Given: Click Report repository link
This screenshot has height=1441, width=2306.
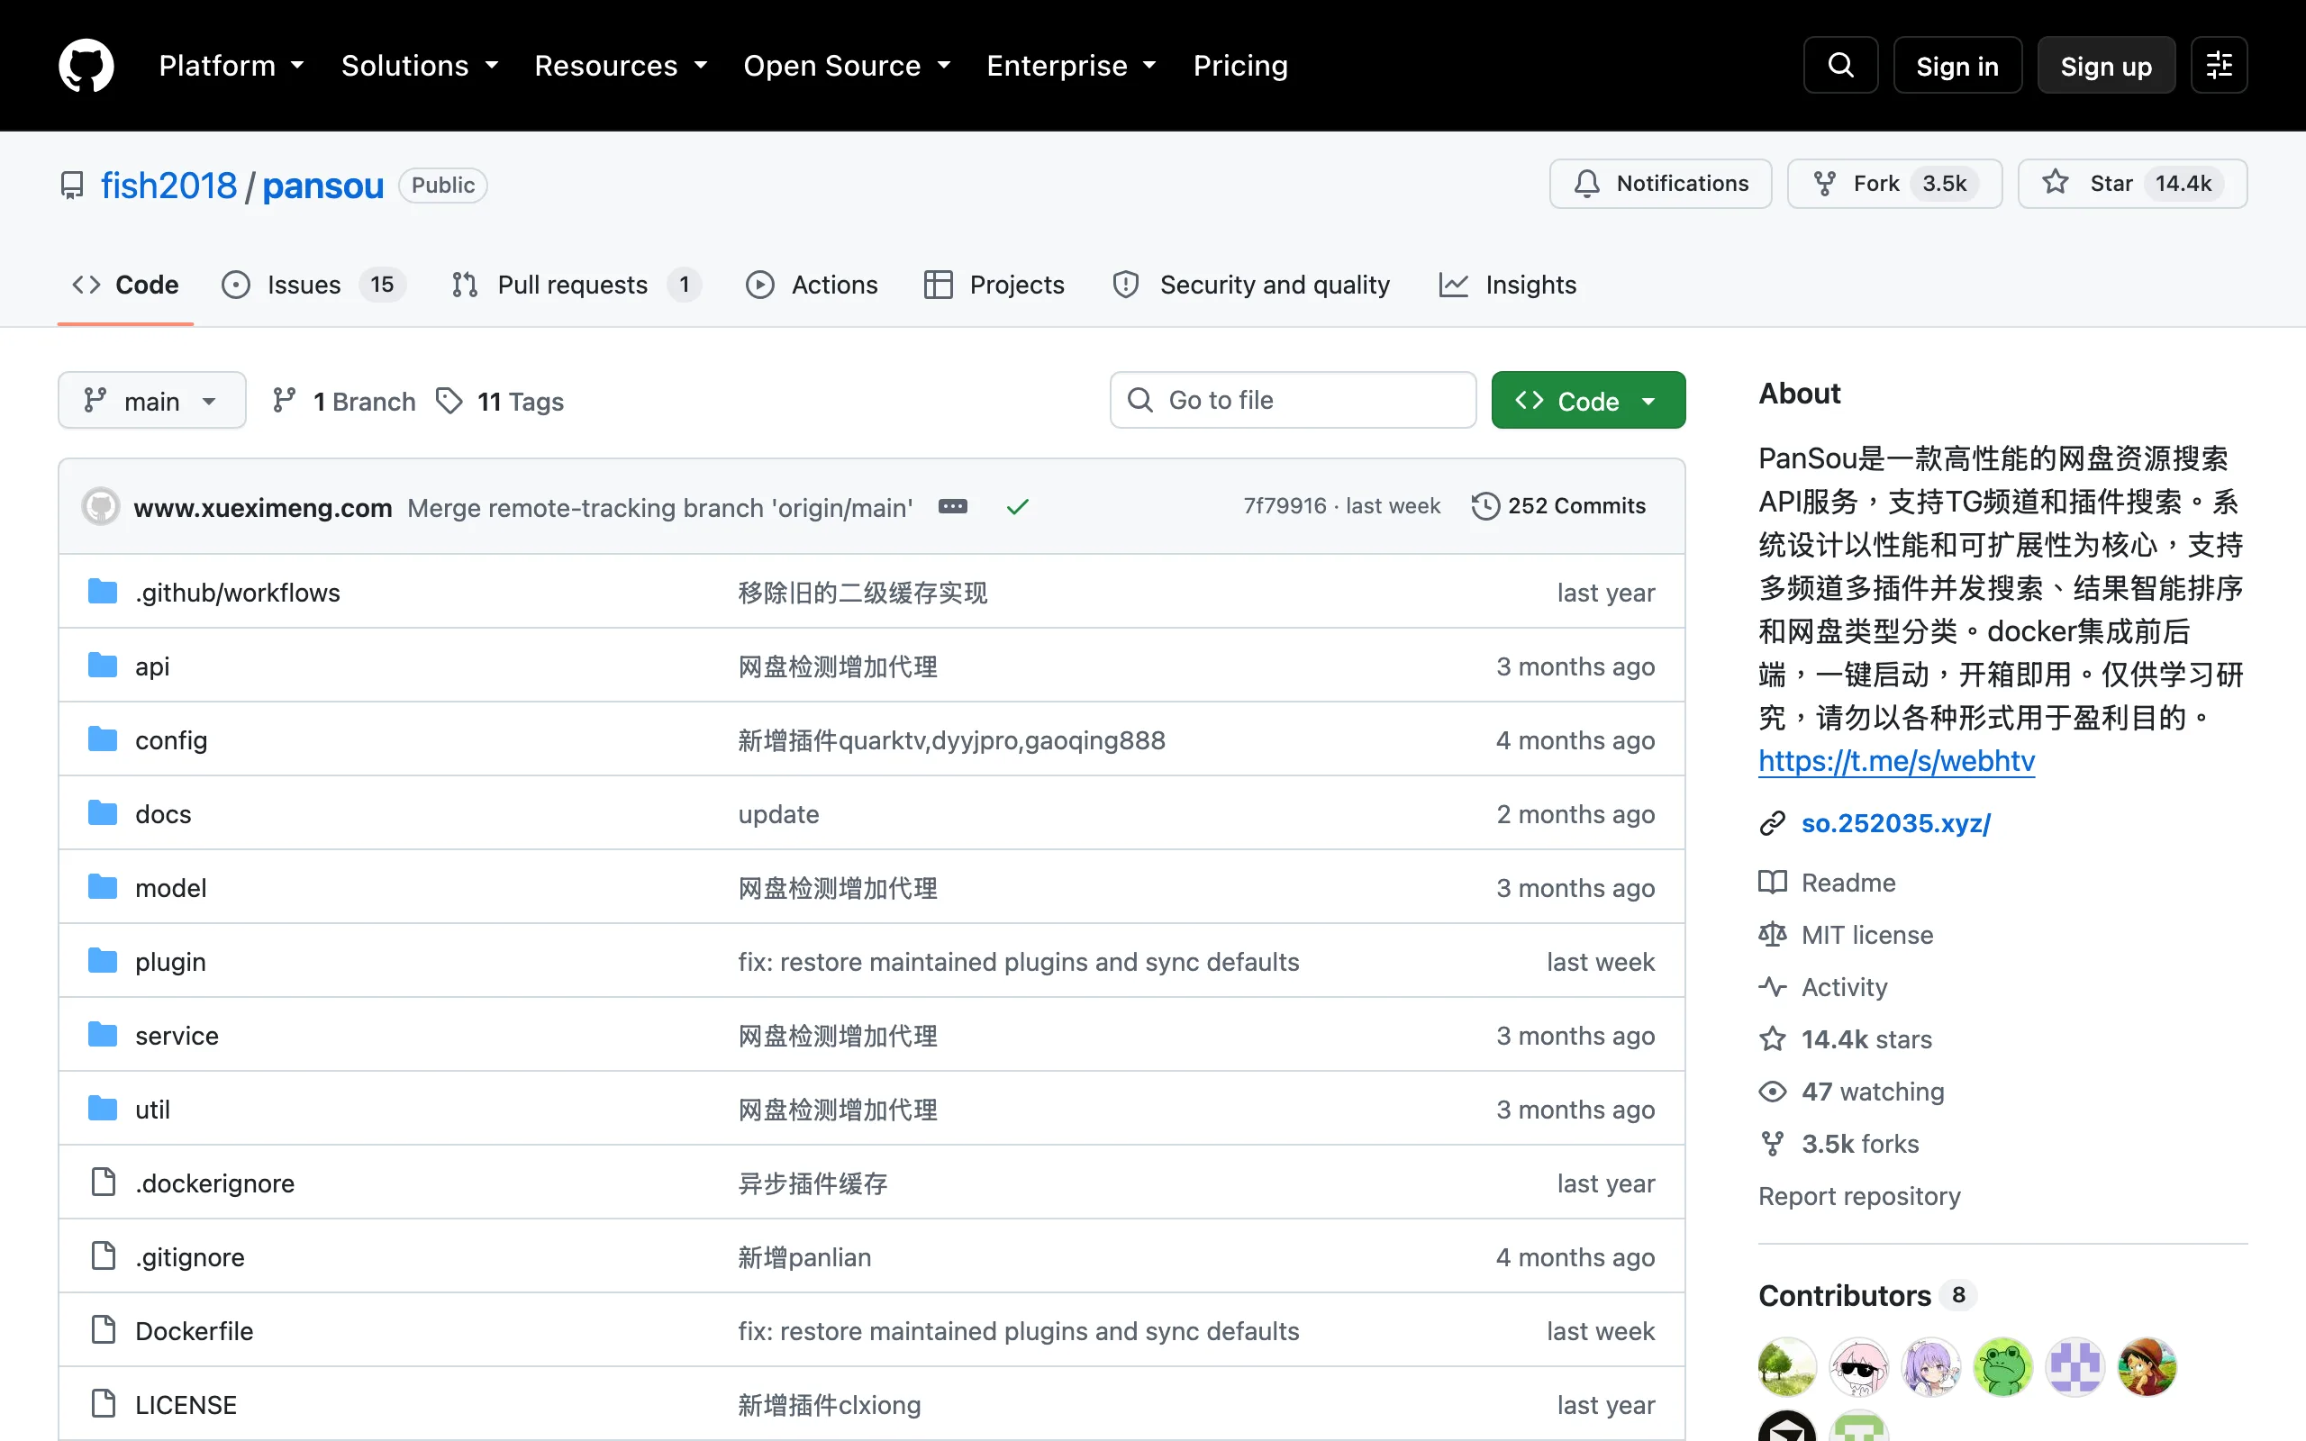Looking at the screenshot, I should coord(1859,1196).
